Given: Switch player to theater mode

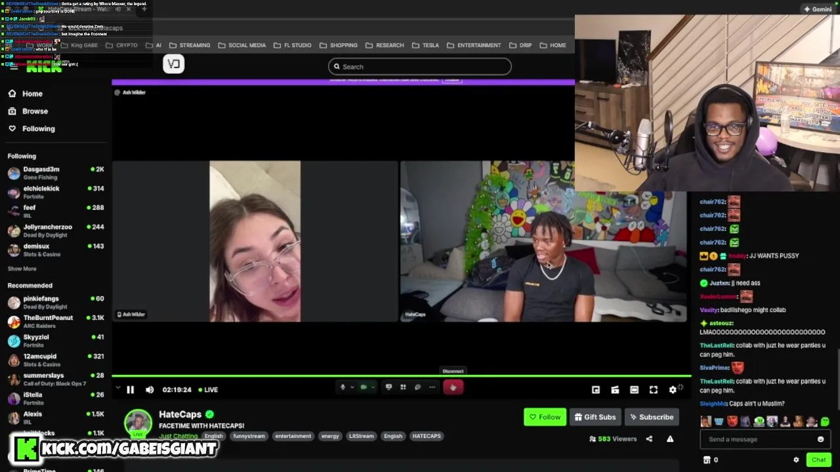Looking at the screenshot, I should (634, 390).
